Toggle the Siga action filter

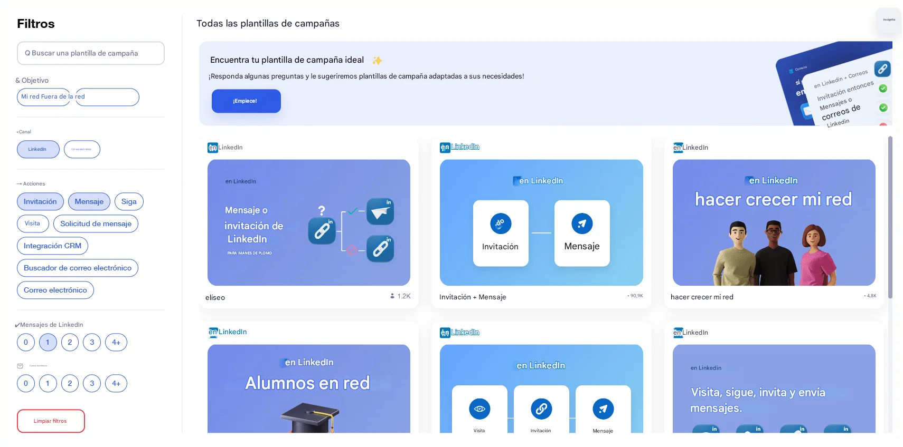coord(129,201)
